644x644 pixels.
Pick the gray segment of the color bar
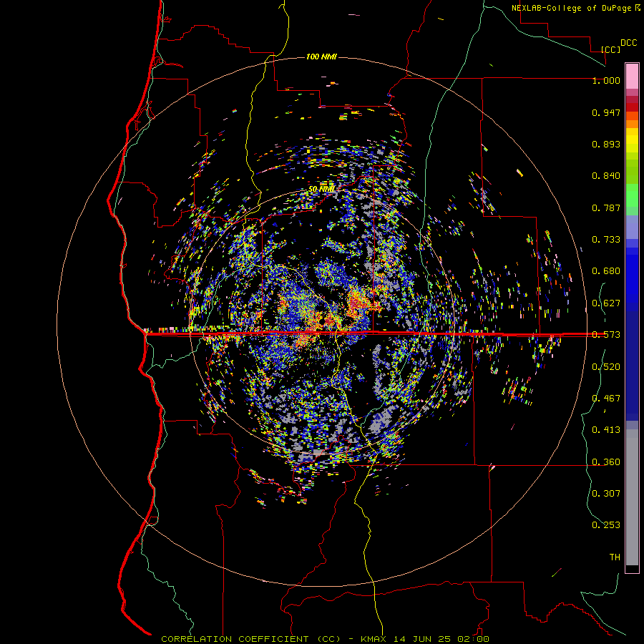point(632,497)
